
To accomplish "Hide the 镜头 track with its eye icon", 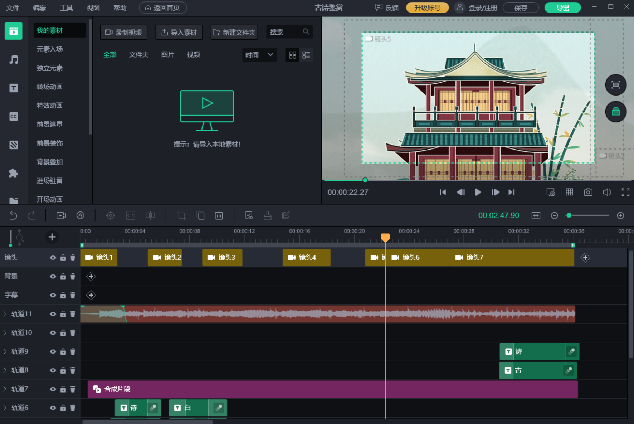I will pyautogui.click(x=53, y=257).
